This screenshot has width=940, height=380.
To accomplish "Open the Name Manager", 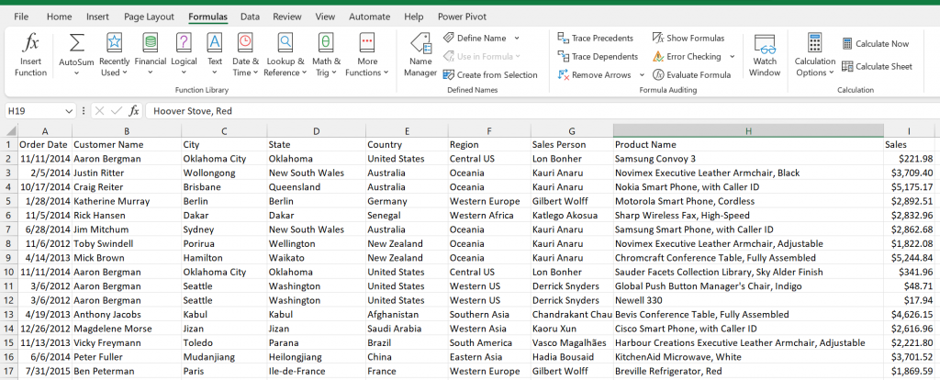I will (x=420, y=55).
